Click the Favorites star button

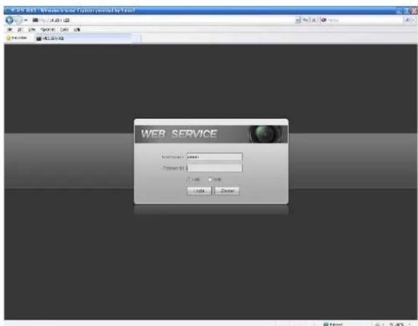point(17,38)
